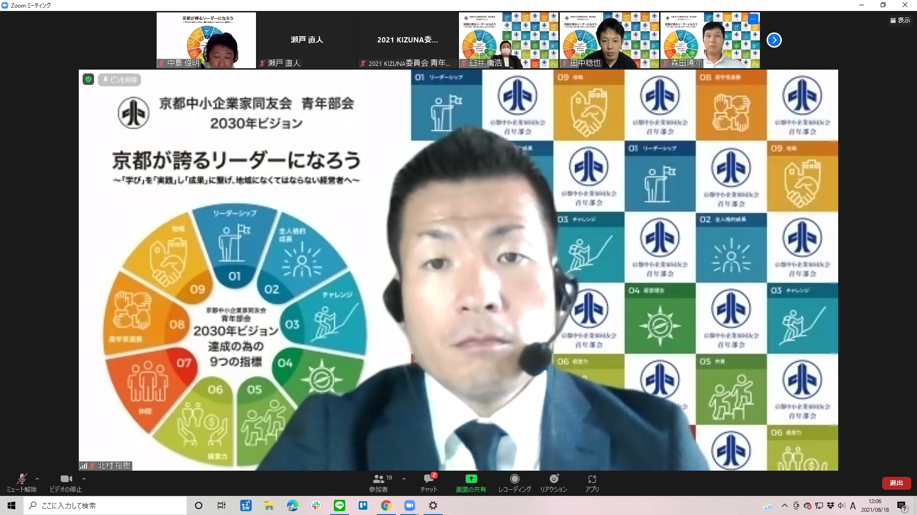The image size is (917, 515).
Task: Toggle IME input mode A indicator
Action: pos(853,505)
